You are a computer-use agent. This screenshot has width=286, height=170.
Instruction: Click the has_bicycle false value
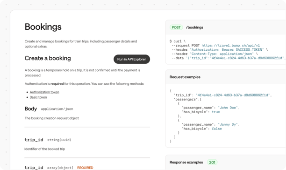(217, 129)
